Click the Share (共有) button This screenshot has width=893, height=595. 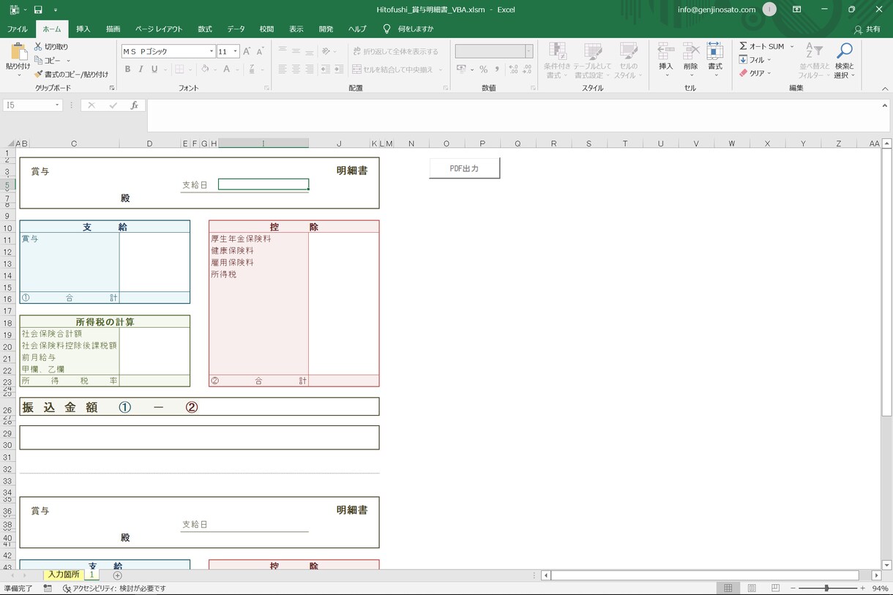point(868,29)
